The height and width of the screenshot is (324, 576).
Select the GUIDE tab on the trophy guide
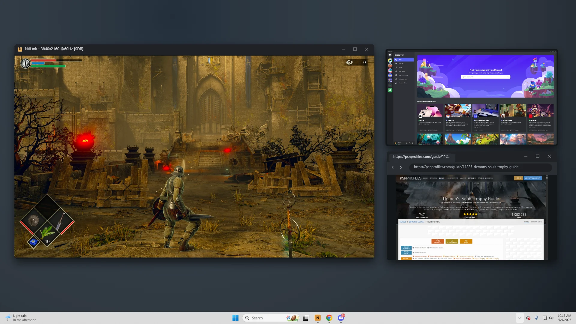tap(526, 222)
